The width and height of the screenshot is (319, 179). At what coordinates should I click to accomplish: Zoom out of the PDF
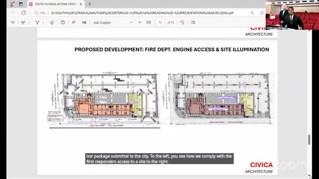click(x=132, y=22)
